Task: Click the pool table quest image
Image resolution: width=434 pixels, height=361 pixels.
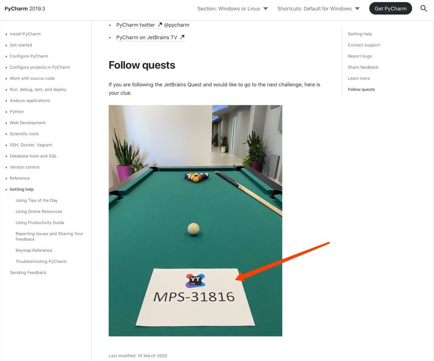Action: click(195, 221)
